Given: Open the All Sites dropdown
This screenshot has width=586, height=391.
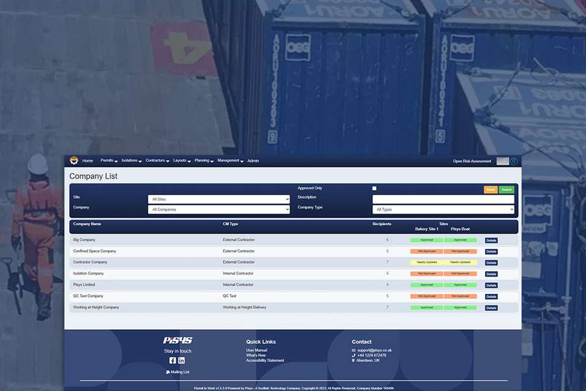Looking at the screenshot, I should (x=219, y=198).
